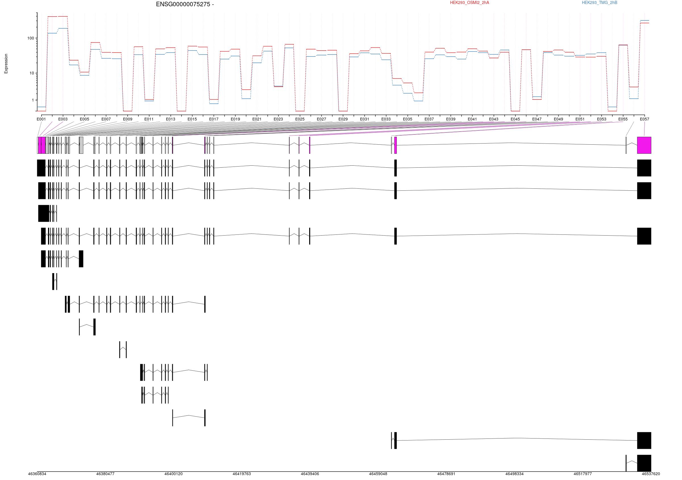Click exon label E023
The width and height of the screenshot is (682, 480).
278,119
